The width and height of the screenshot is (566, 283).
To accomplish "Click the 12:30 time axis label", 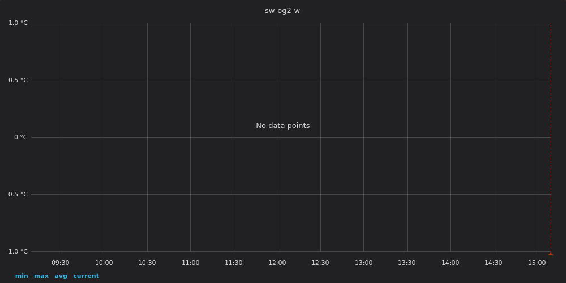I will 320,263.
